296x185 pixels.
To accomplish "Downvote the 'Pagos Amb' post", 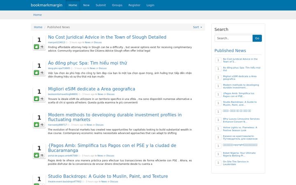I will [x=42, y=155].
